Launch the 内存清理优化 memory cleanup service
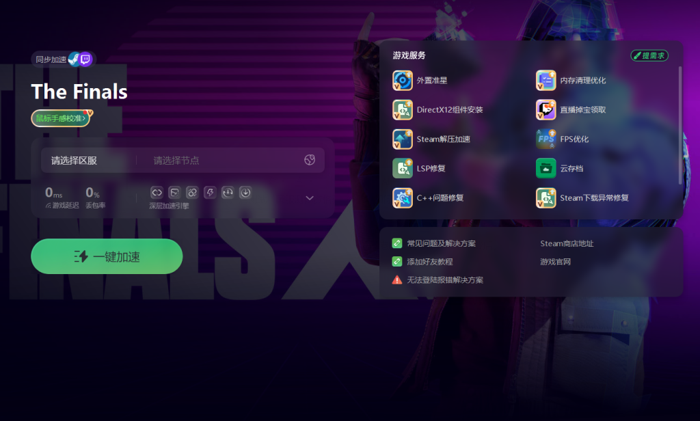700x421 pixels. [x=571, y=81]
